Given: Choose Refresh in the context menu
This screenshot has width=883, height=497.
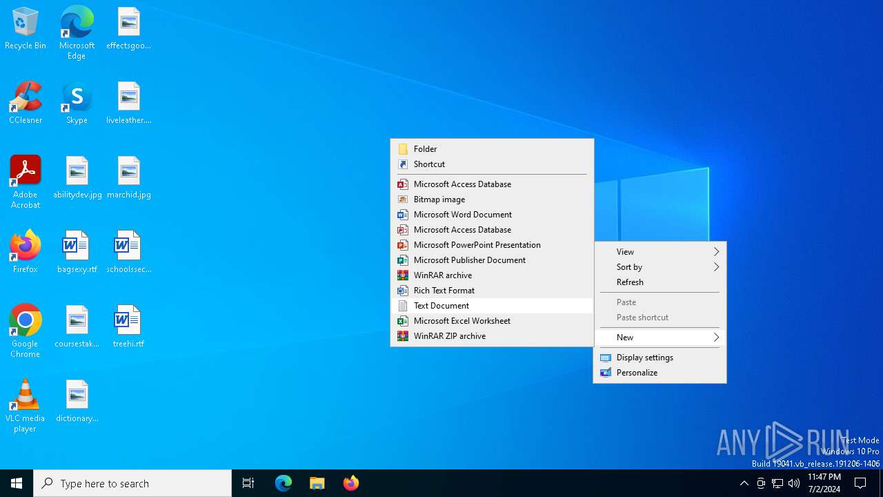Looking at the screenshot, I should pyautogui.click(x=659, y=282).
